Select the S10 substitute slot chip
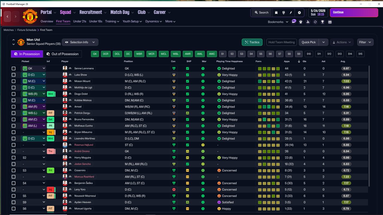 point(309,54)
